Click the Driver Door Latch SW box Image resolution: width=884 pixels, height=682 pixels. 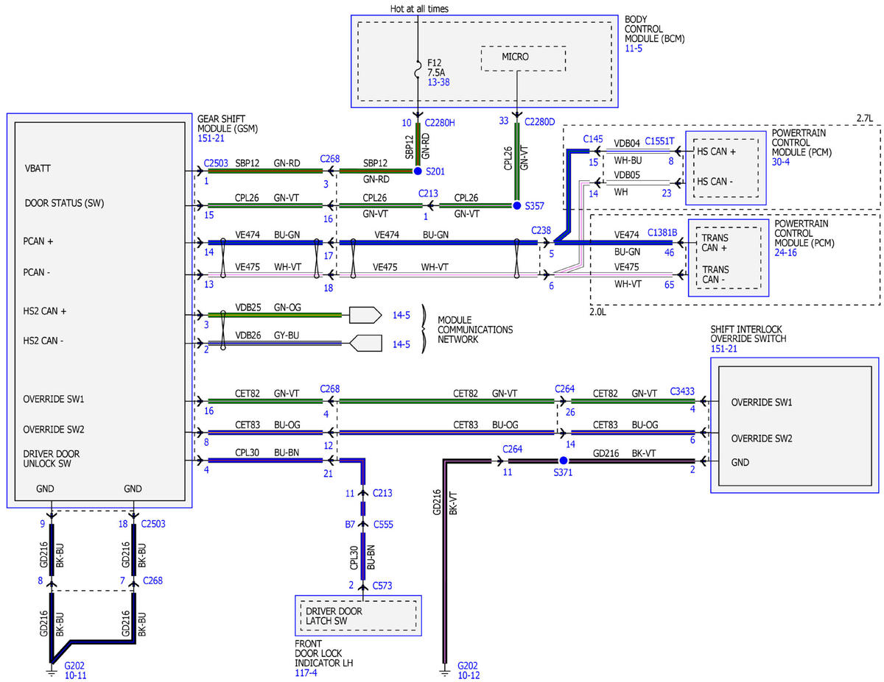click(359, 616)
